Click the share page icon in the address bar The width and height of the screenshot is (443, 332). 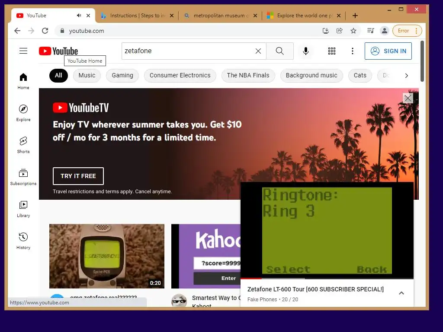(340, 31)
